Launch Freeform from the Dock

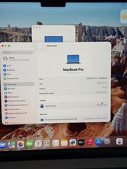73,143
